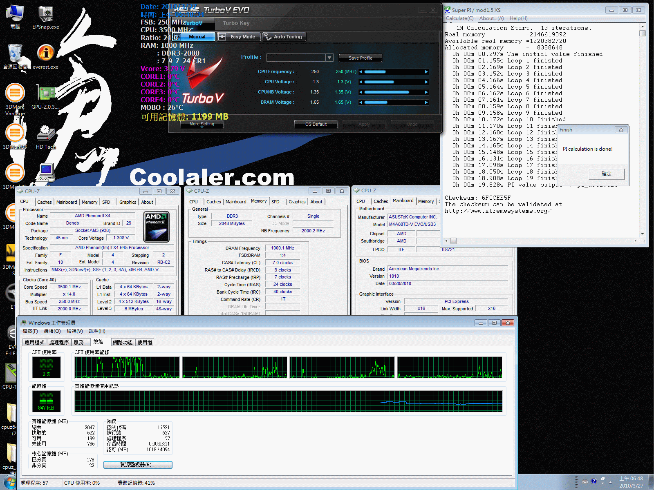Open the Profile dropdown in TurboV
Viewport: 654px width, 490px height.
329,58
